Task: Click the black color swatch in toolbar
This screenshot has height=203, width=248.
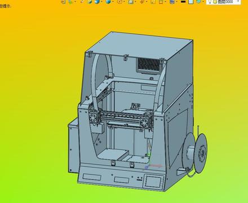Action: pos(183,2)
